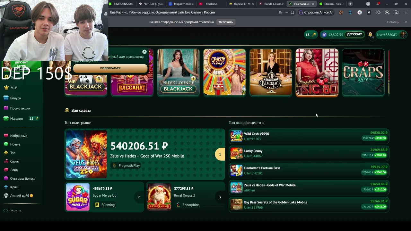411x231 pixels.
Task: Click the user avatar next to User#888083
Action: tap(403, 35)
